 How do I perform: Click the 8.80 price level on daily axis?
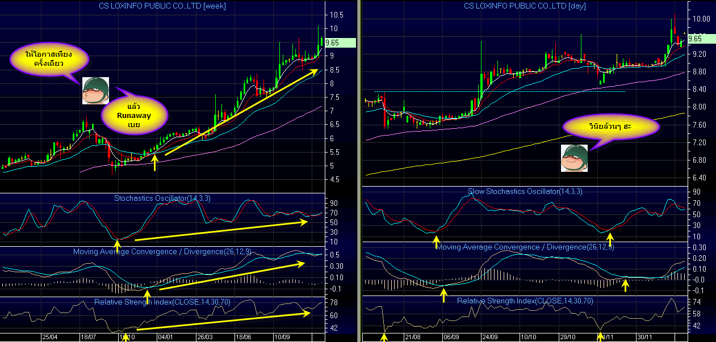(700, 72)
